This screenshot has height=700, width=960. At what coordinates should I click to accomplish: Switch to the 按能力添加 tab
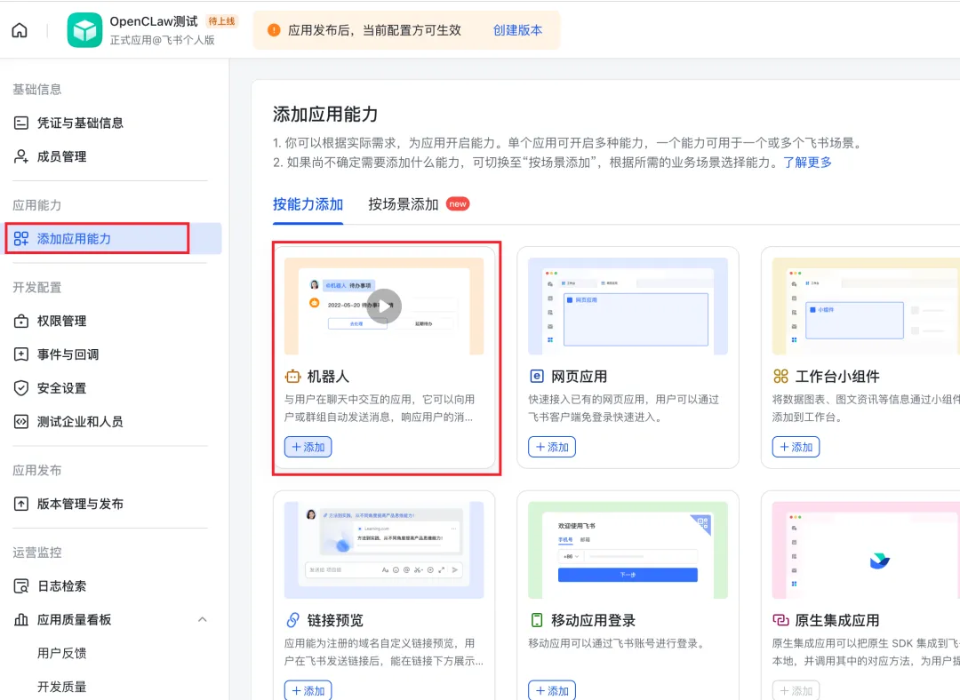(308, 204)
